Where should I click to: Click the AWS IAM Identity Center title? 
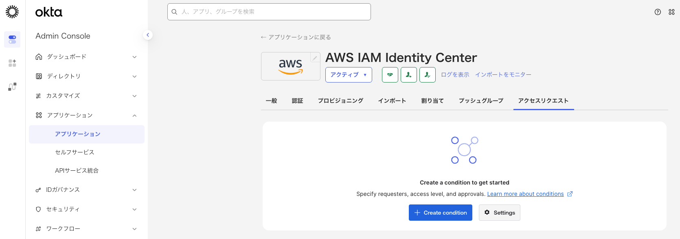point(401,58)
